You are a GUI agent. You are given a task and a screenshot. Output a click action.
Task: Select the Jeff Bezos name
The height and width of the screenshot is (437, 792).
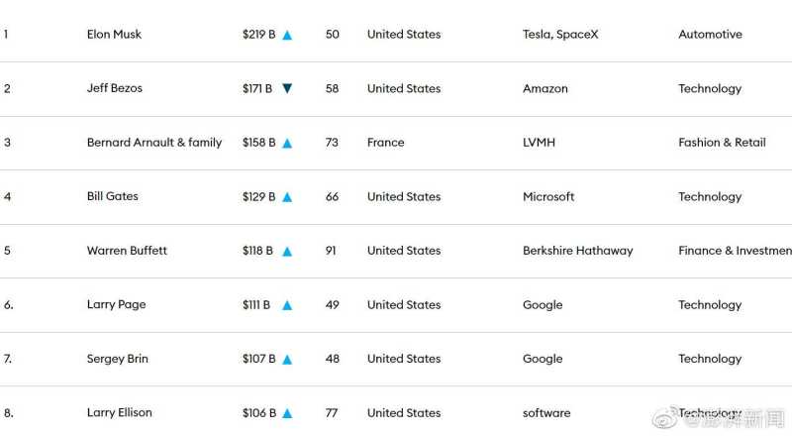click(x=115, y=88)
